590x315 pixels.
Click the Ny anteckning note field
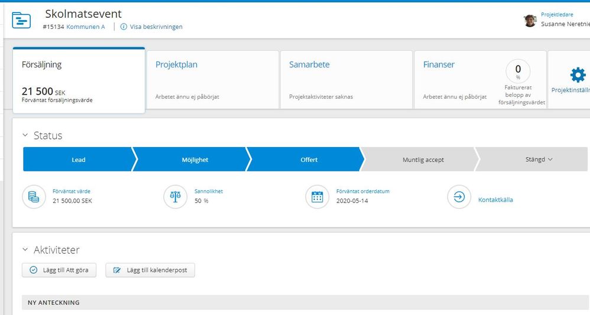[296, 303]
